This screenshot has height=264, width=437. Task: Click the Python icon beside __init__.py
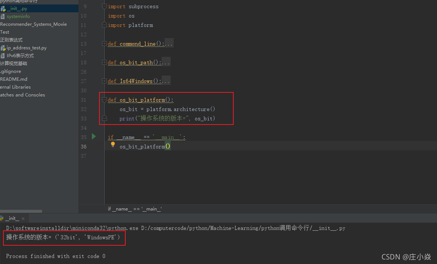tap(3, 9)
